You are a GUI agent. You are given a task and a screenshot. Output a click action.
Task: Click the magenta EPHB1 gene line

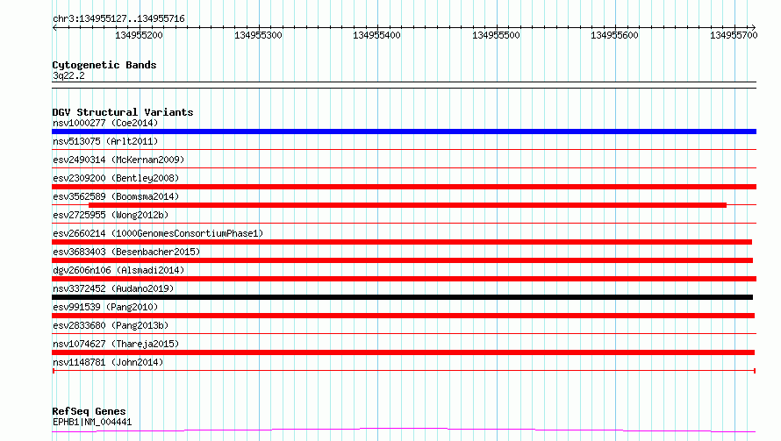[404, 430]
